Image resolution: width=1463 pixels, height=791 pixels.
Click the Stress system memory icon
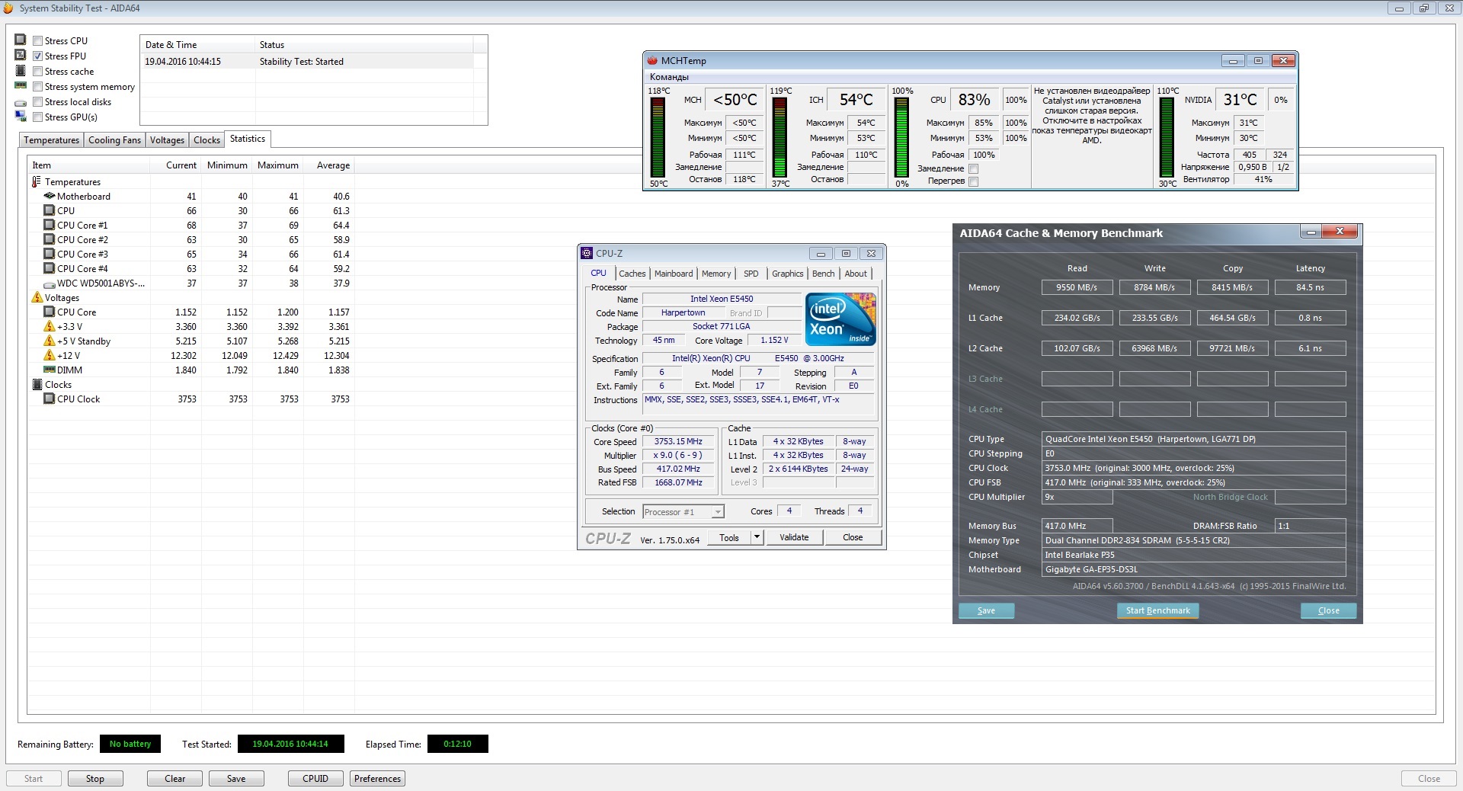(21, 85)
